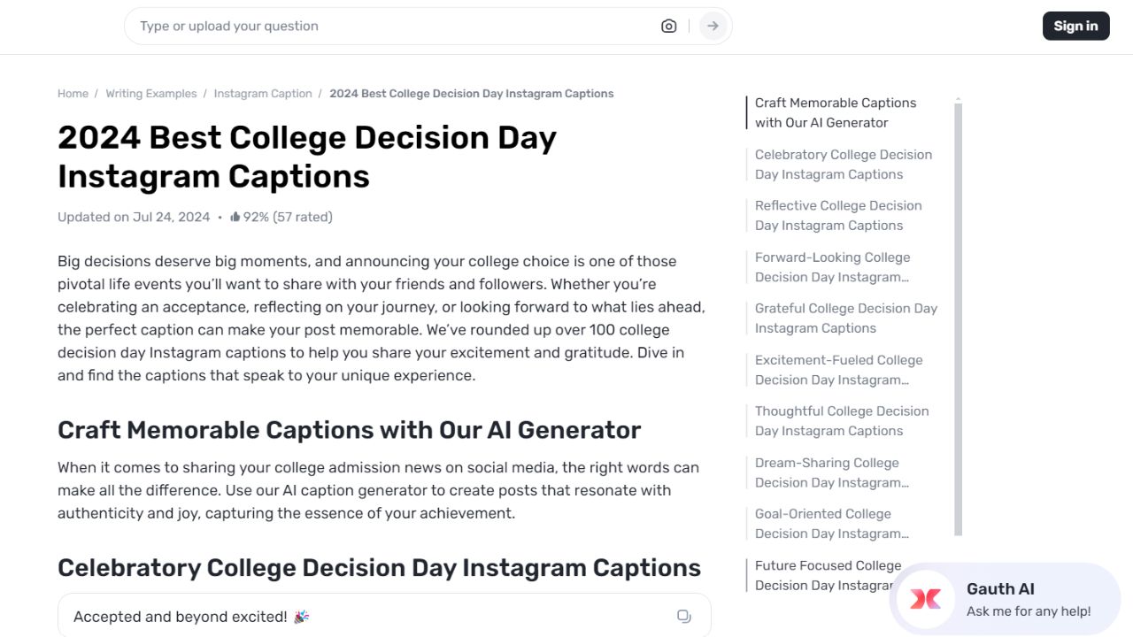Image resolution: width=1133 pixels, height=637 pixels.
Task: Select 'Celebratory College Decision Day Instagram Captions'
Action: point(843,165)
